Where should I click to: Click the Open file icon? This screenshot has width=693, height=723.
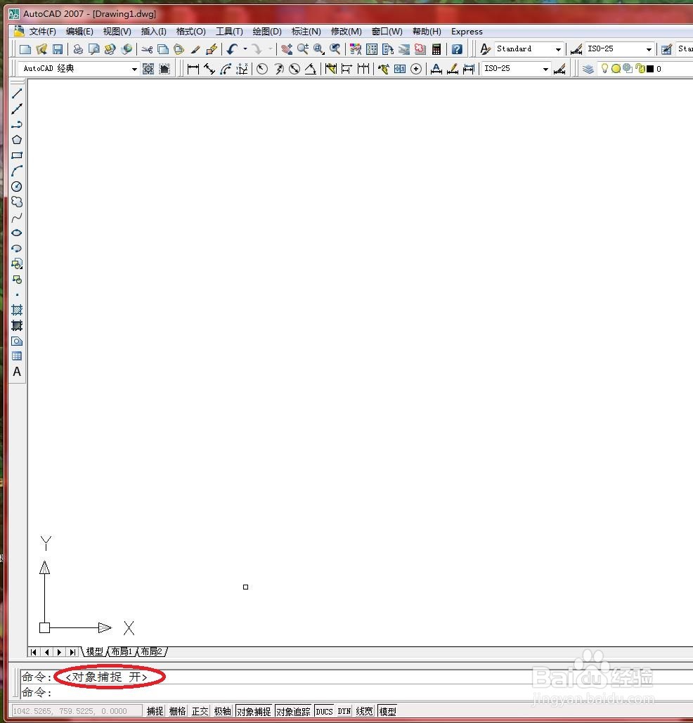pyautogui.click(x=41, y=49)
